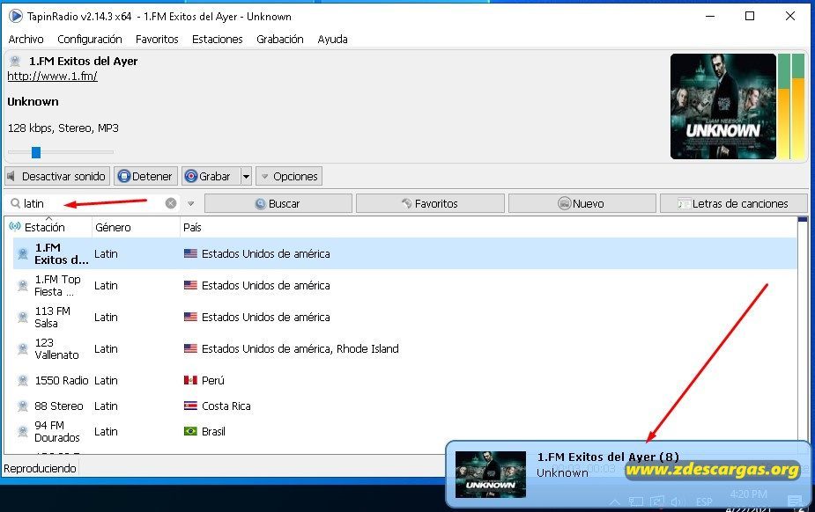815x512 pixels.
Task: Click the Perú country text
Action: 213,380
